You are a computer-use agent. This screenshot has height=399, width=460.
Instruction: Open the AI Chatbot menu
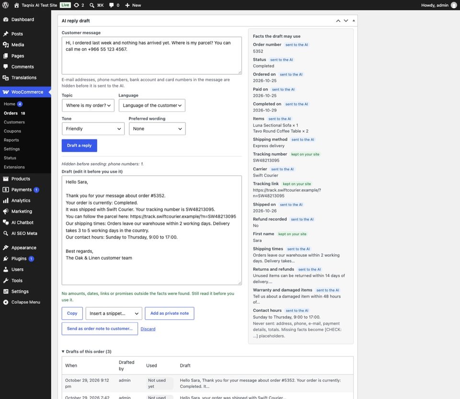coord(23,223)
